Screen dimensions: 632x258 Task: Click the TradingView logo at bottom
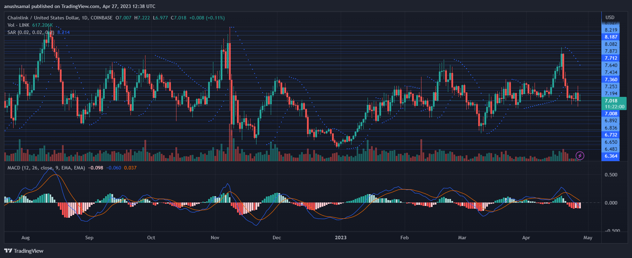coord(24,251)
